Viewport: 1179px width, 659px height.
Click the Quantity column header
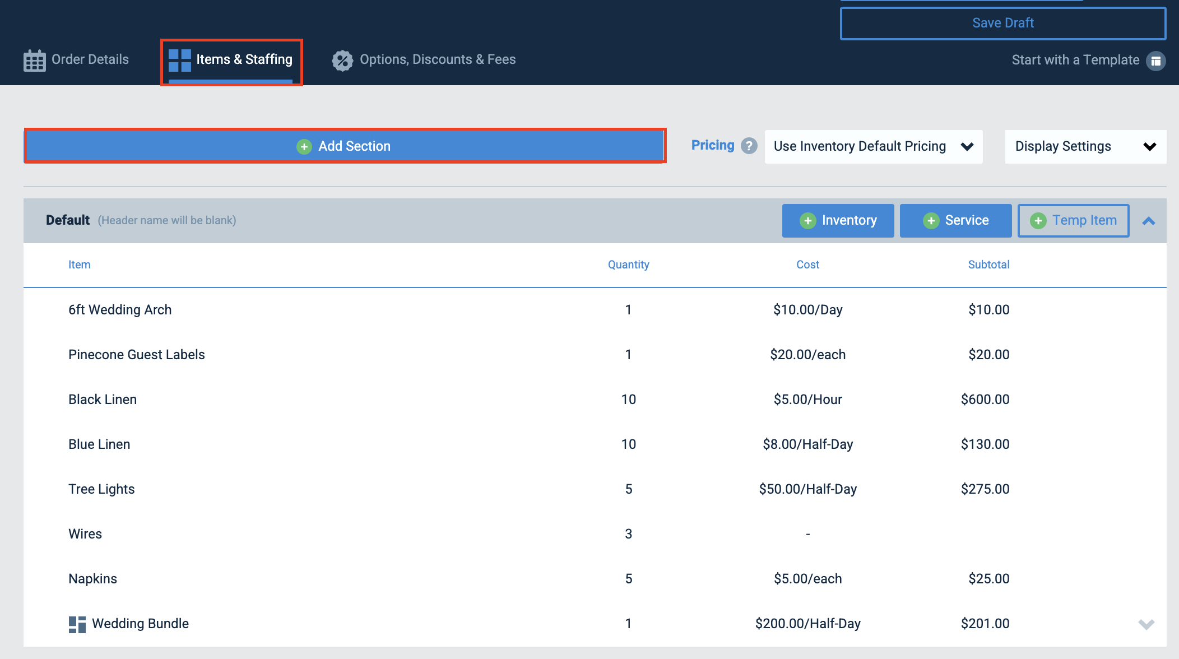tap(628, 264)
